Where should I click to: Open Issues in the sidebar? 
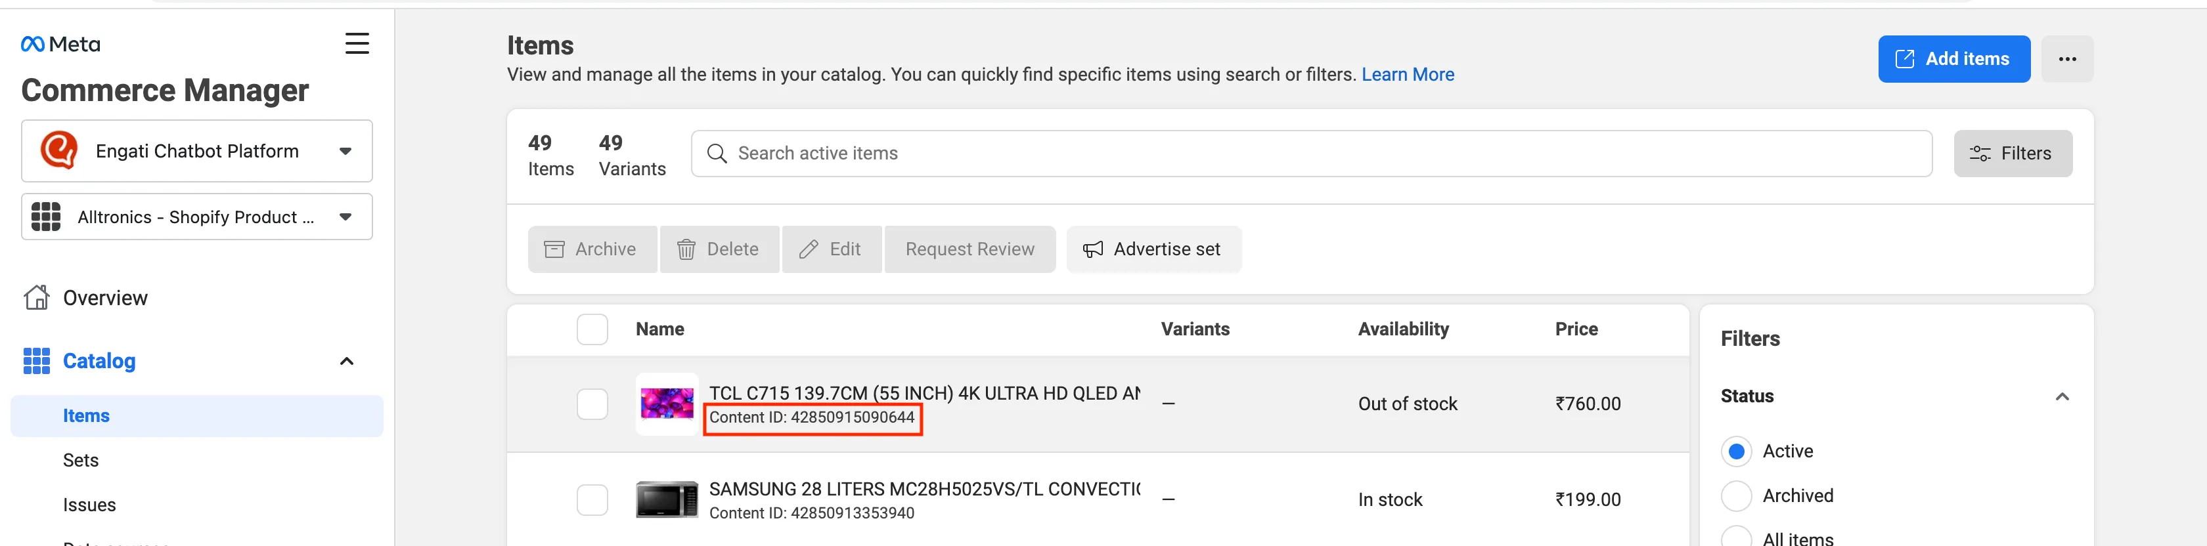click(89, 505)
